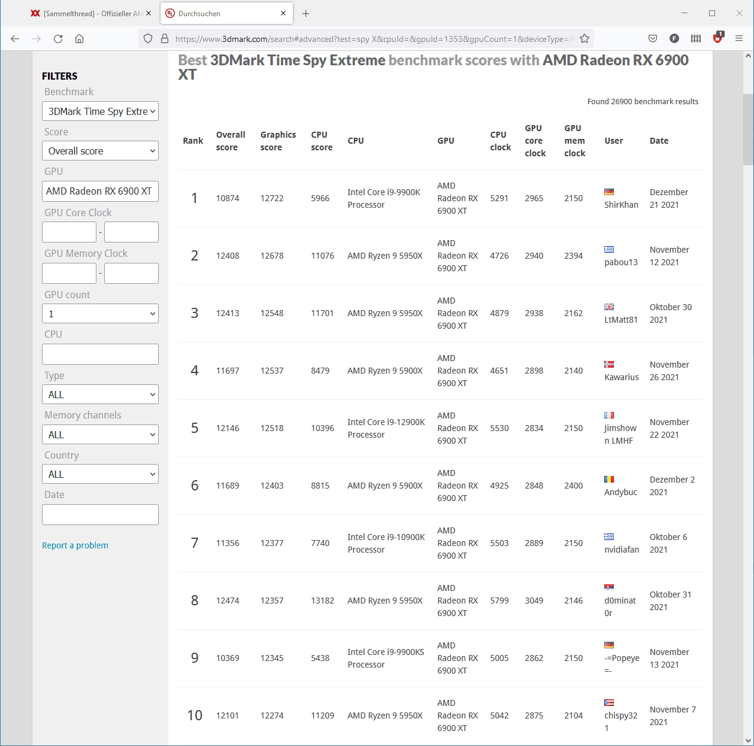Click Norwegian flag next to Kawarius

(x=609, y=365)
